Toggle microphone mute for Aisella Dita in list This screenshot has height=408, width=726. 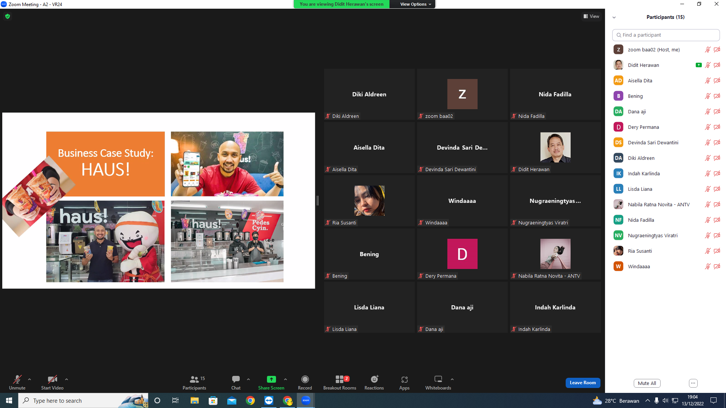[x=708, y=80]
